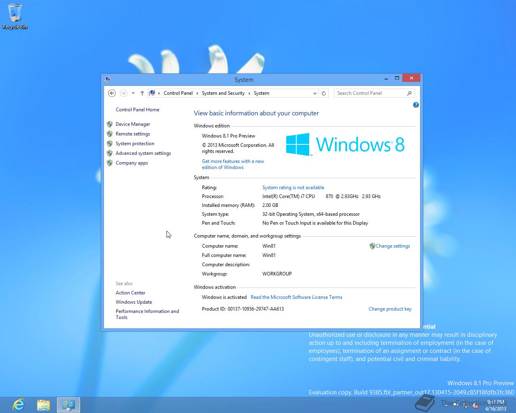Open Remote settings

[x=133, y=134]
